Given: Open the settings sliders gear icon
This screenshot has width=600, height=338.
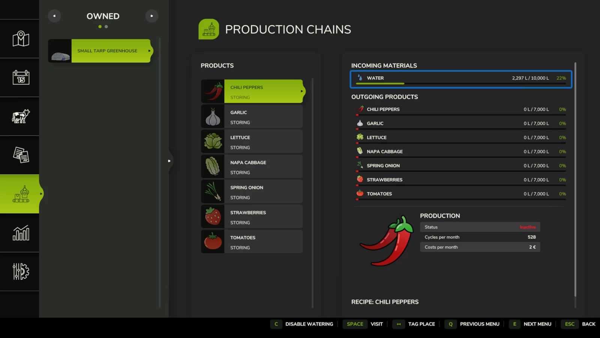Looking at the screenshot, I should coord(21,272).
